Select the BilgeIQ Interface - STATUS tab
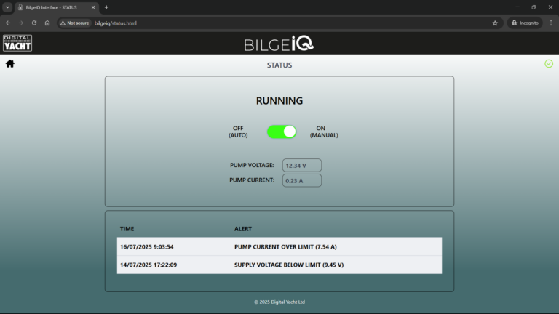The height and width of the screenshot is (314, 559). point(55,7)
